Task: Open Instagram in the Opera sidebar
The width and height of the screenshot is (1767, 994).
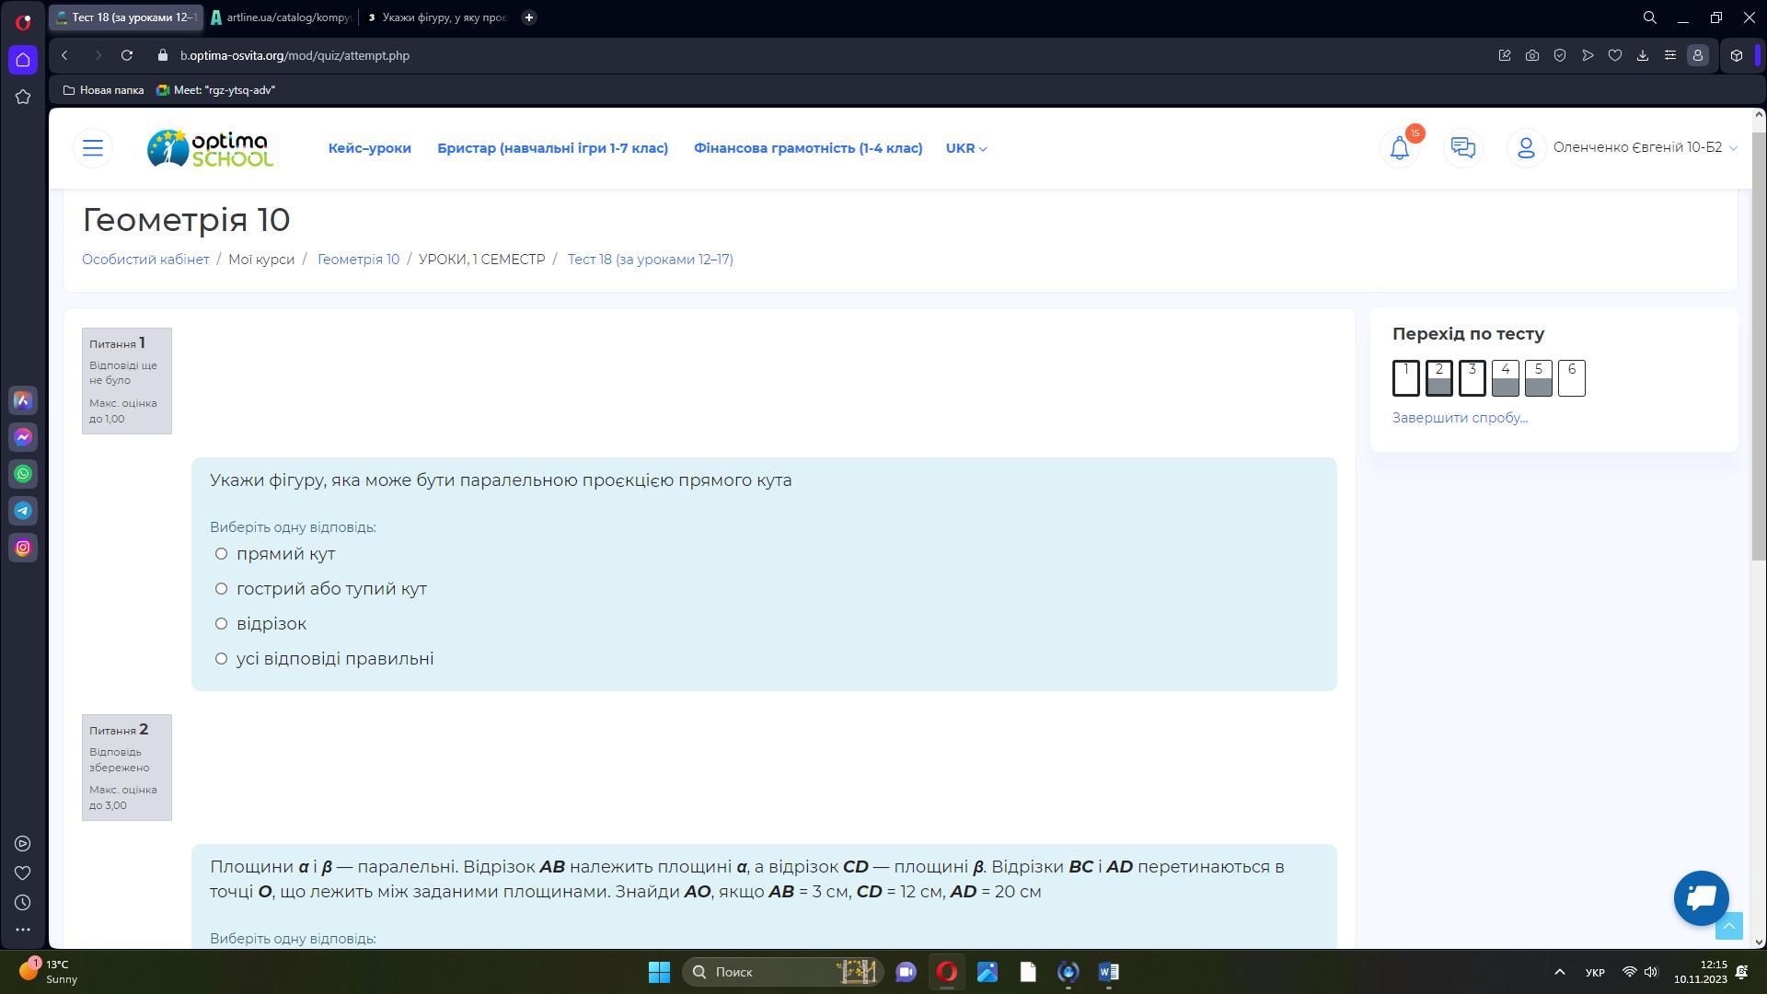Action: click(x=23, y=548)
